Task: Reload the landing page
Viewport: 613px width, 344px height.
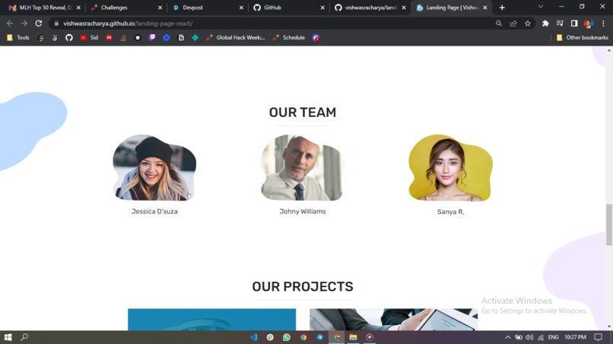Action: pos(38,24)
